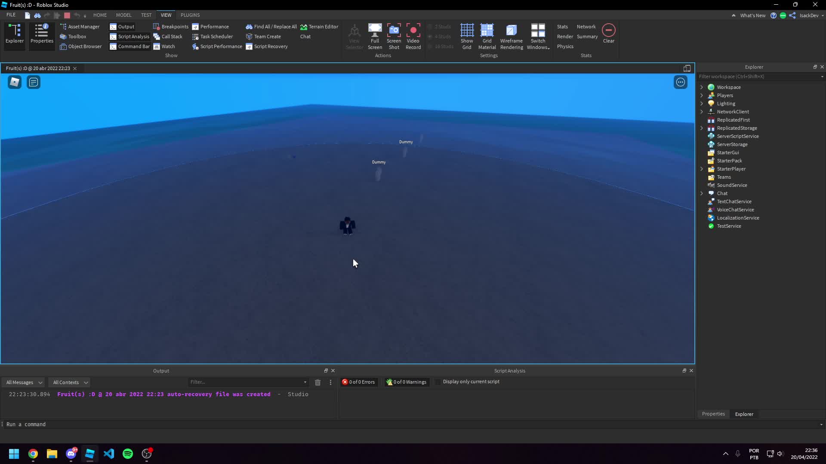Open the All Contexts dropdown

pyautogui.click(x=70, y=382)
